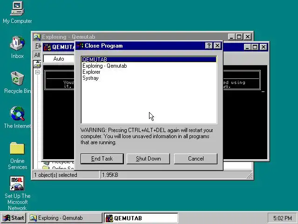Click the Start button on taskbar
This screenshot has height=224, width=298.
14,218
